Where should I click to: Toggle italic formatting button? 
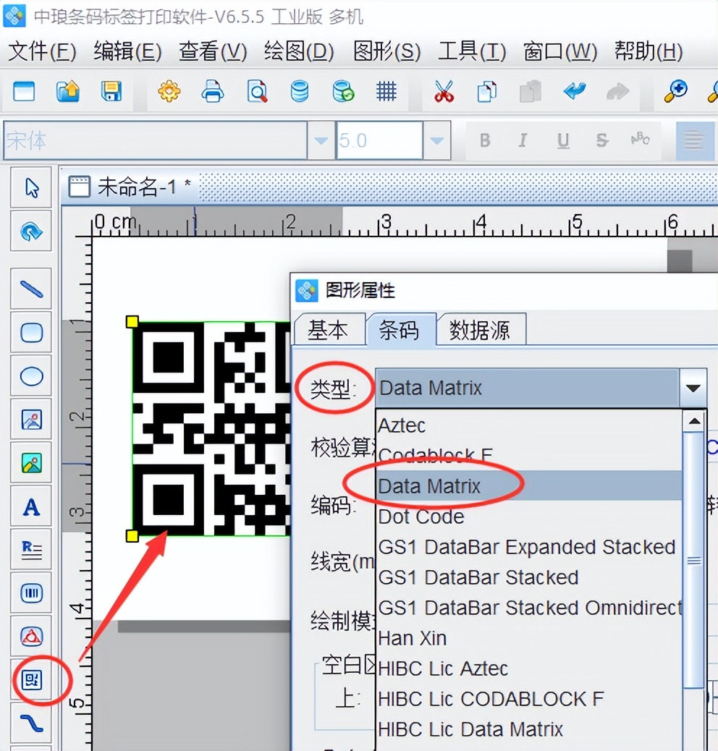pos(523,140)
